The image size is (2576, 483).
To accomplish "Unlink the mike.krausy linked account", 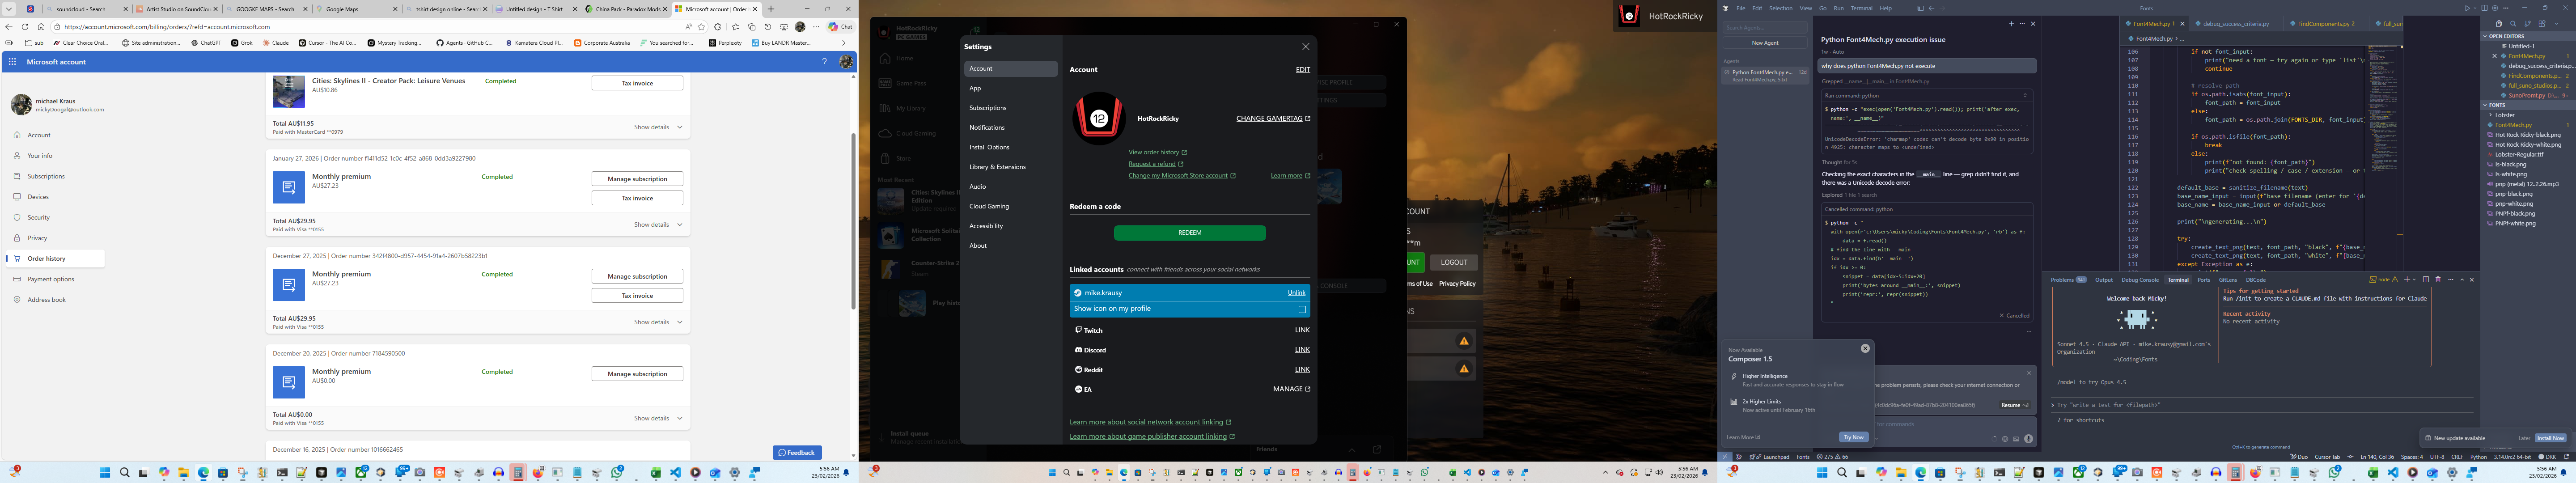I will pyautogui.click(x=1296, y=293).
